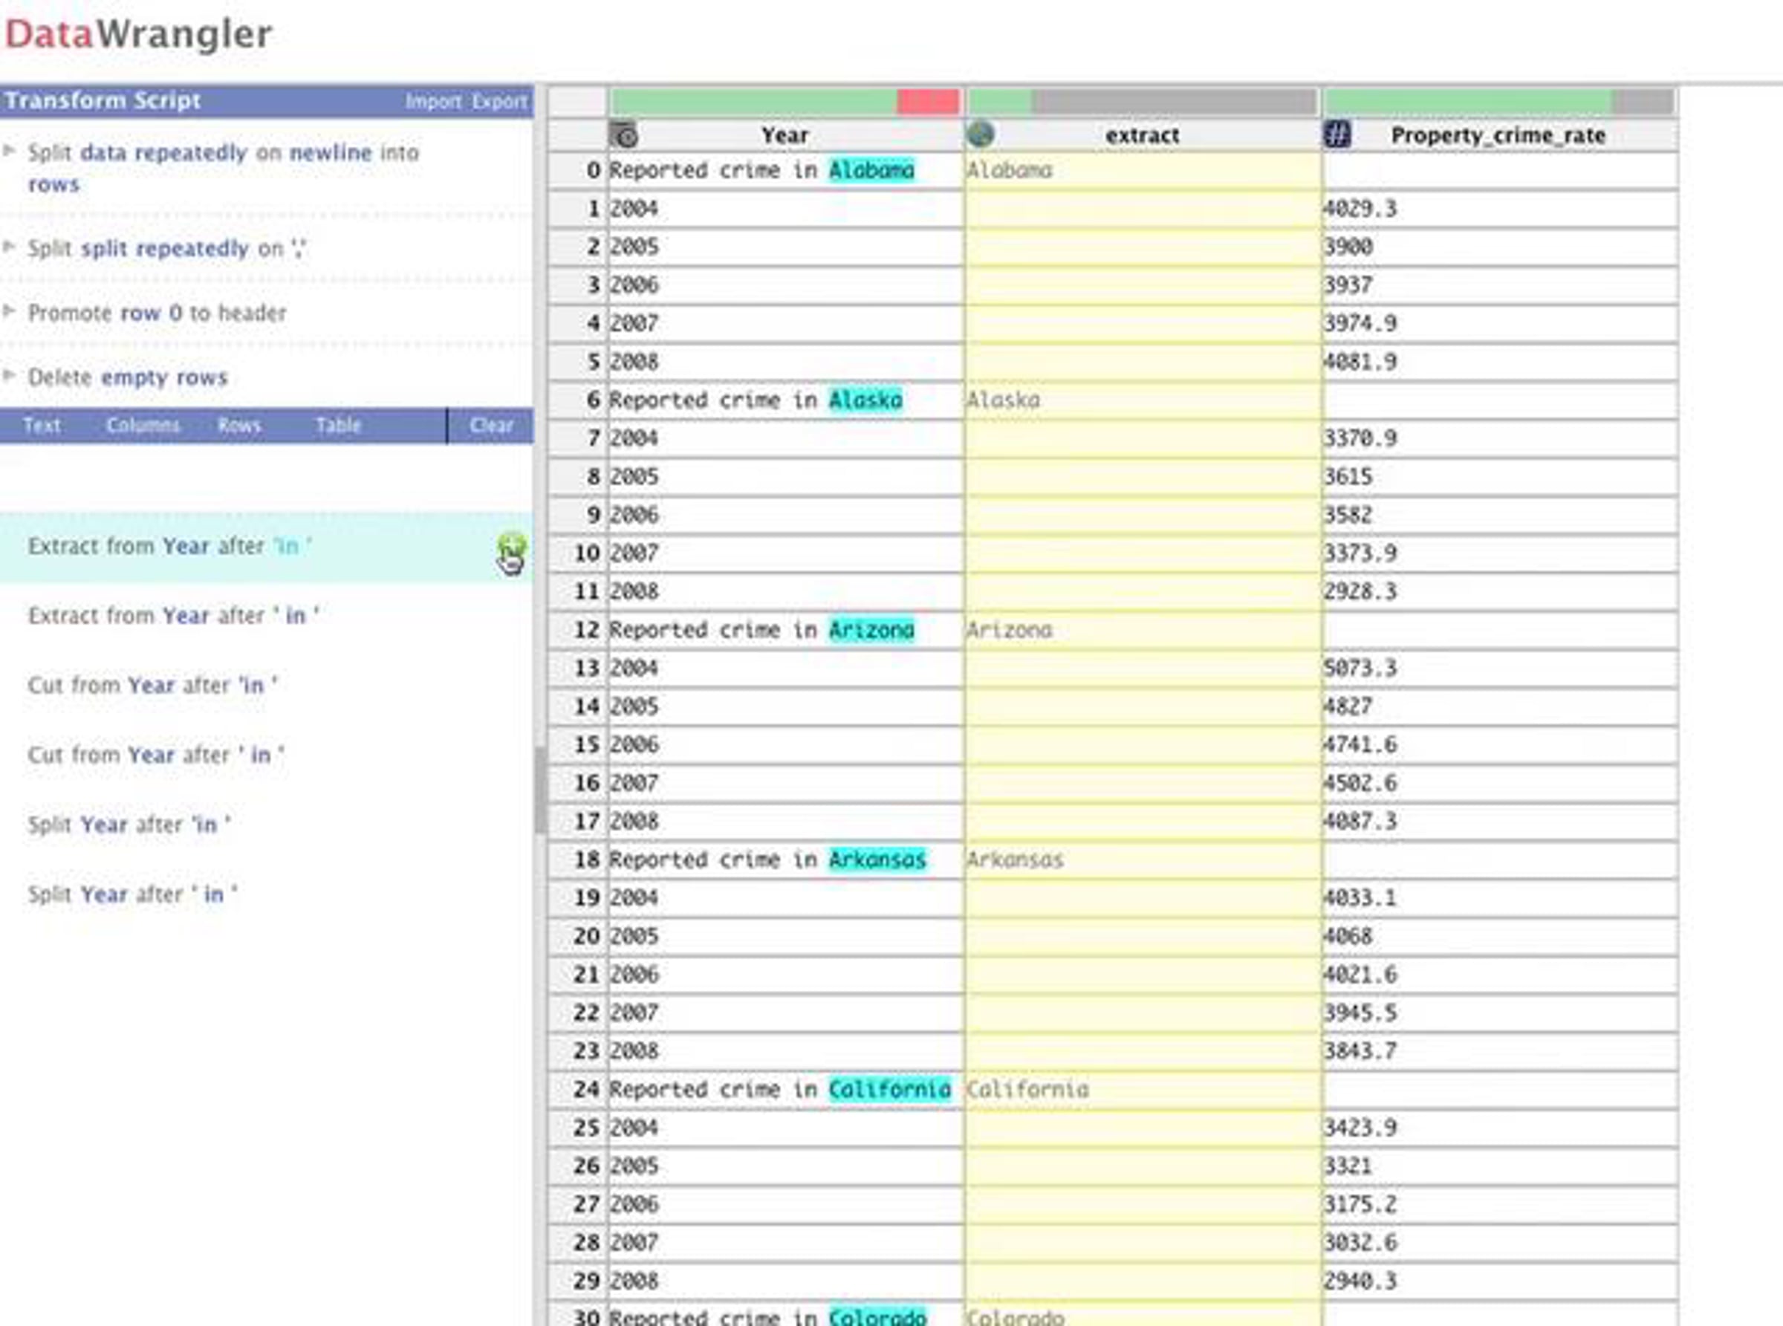Click the extracted 'Alabama' cell
Image resolution: width=1783 pixels, height=1326 pixels.
pos(1143,170)
